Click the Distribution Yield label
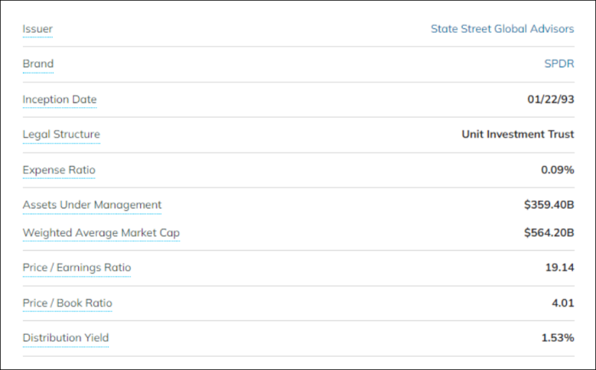Screen dimensions: 596x370 pos(66,338)
